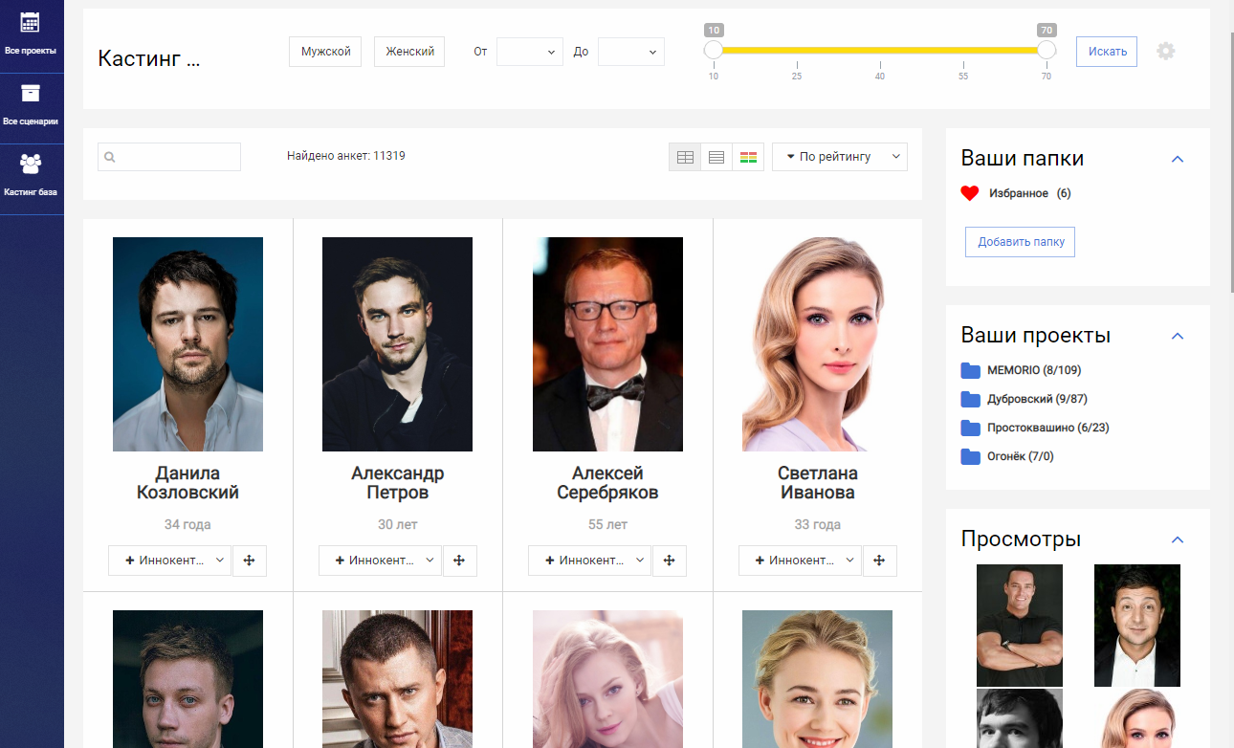Click the yellow slider track near 40

(880, 50)
